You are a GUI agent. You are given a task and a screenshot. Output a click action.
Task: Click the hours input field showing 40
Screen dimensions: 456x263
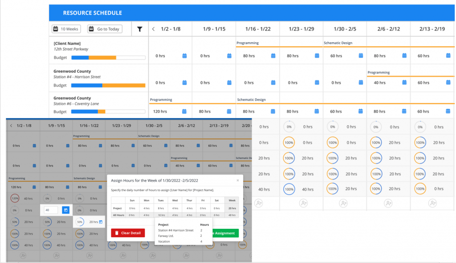(x=51, y=210)
